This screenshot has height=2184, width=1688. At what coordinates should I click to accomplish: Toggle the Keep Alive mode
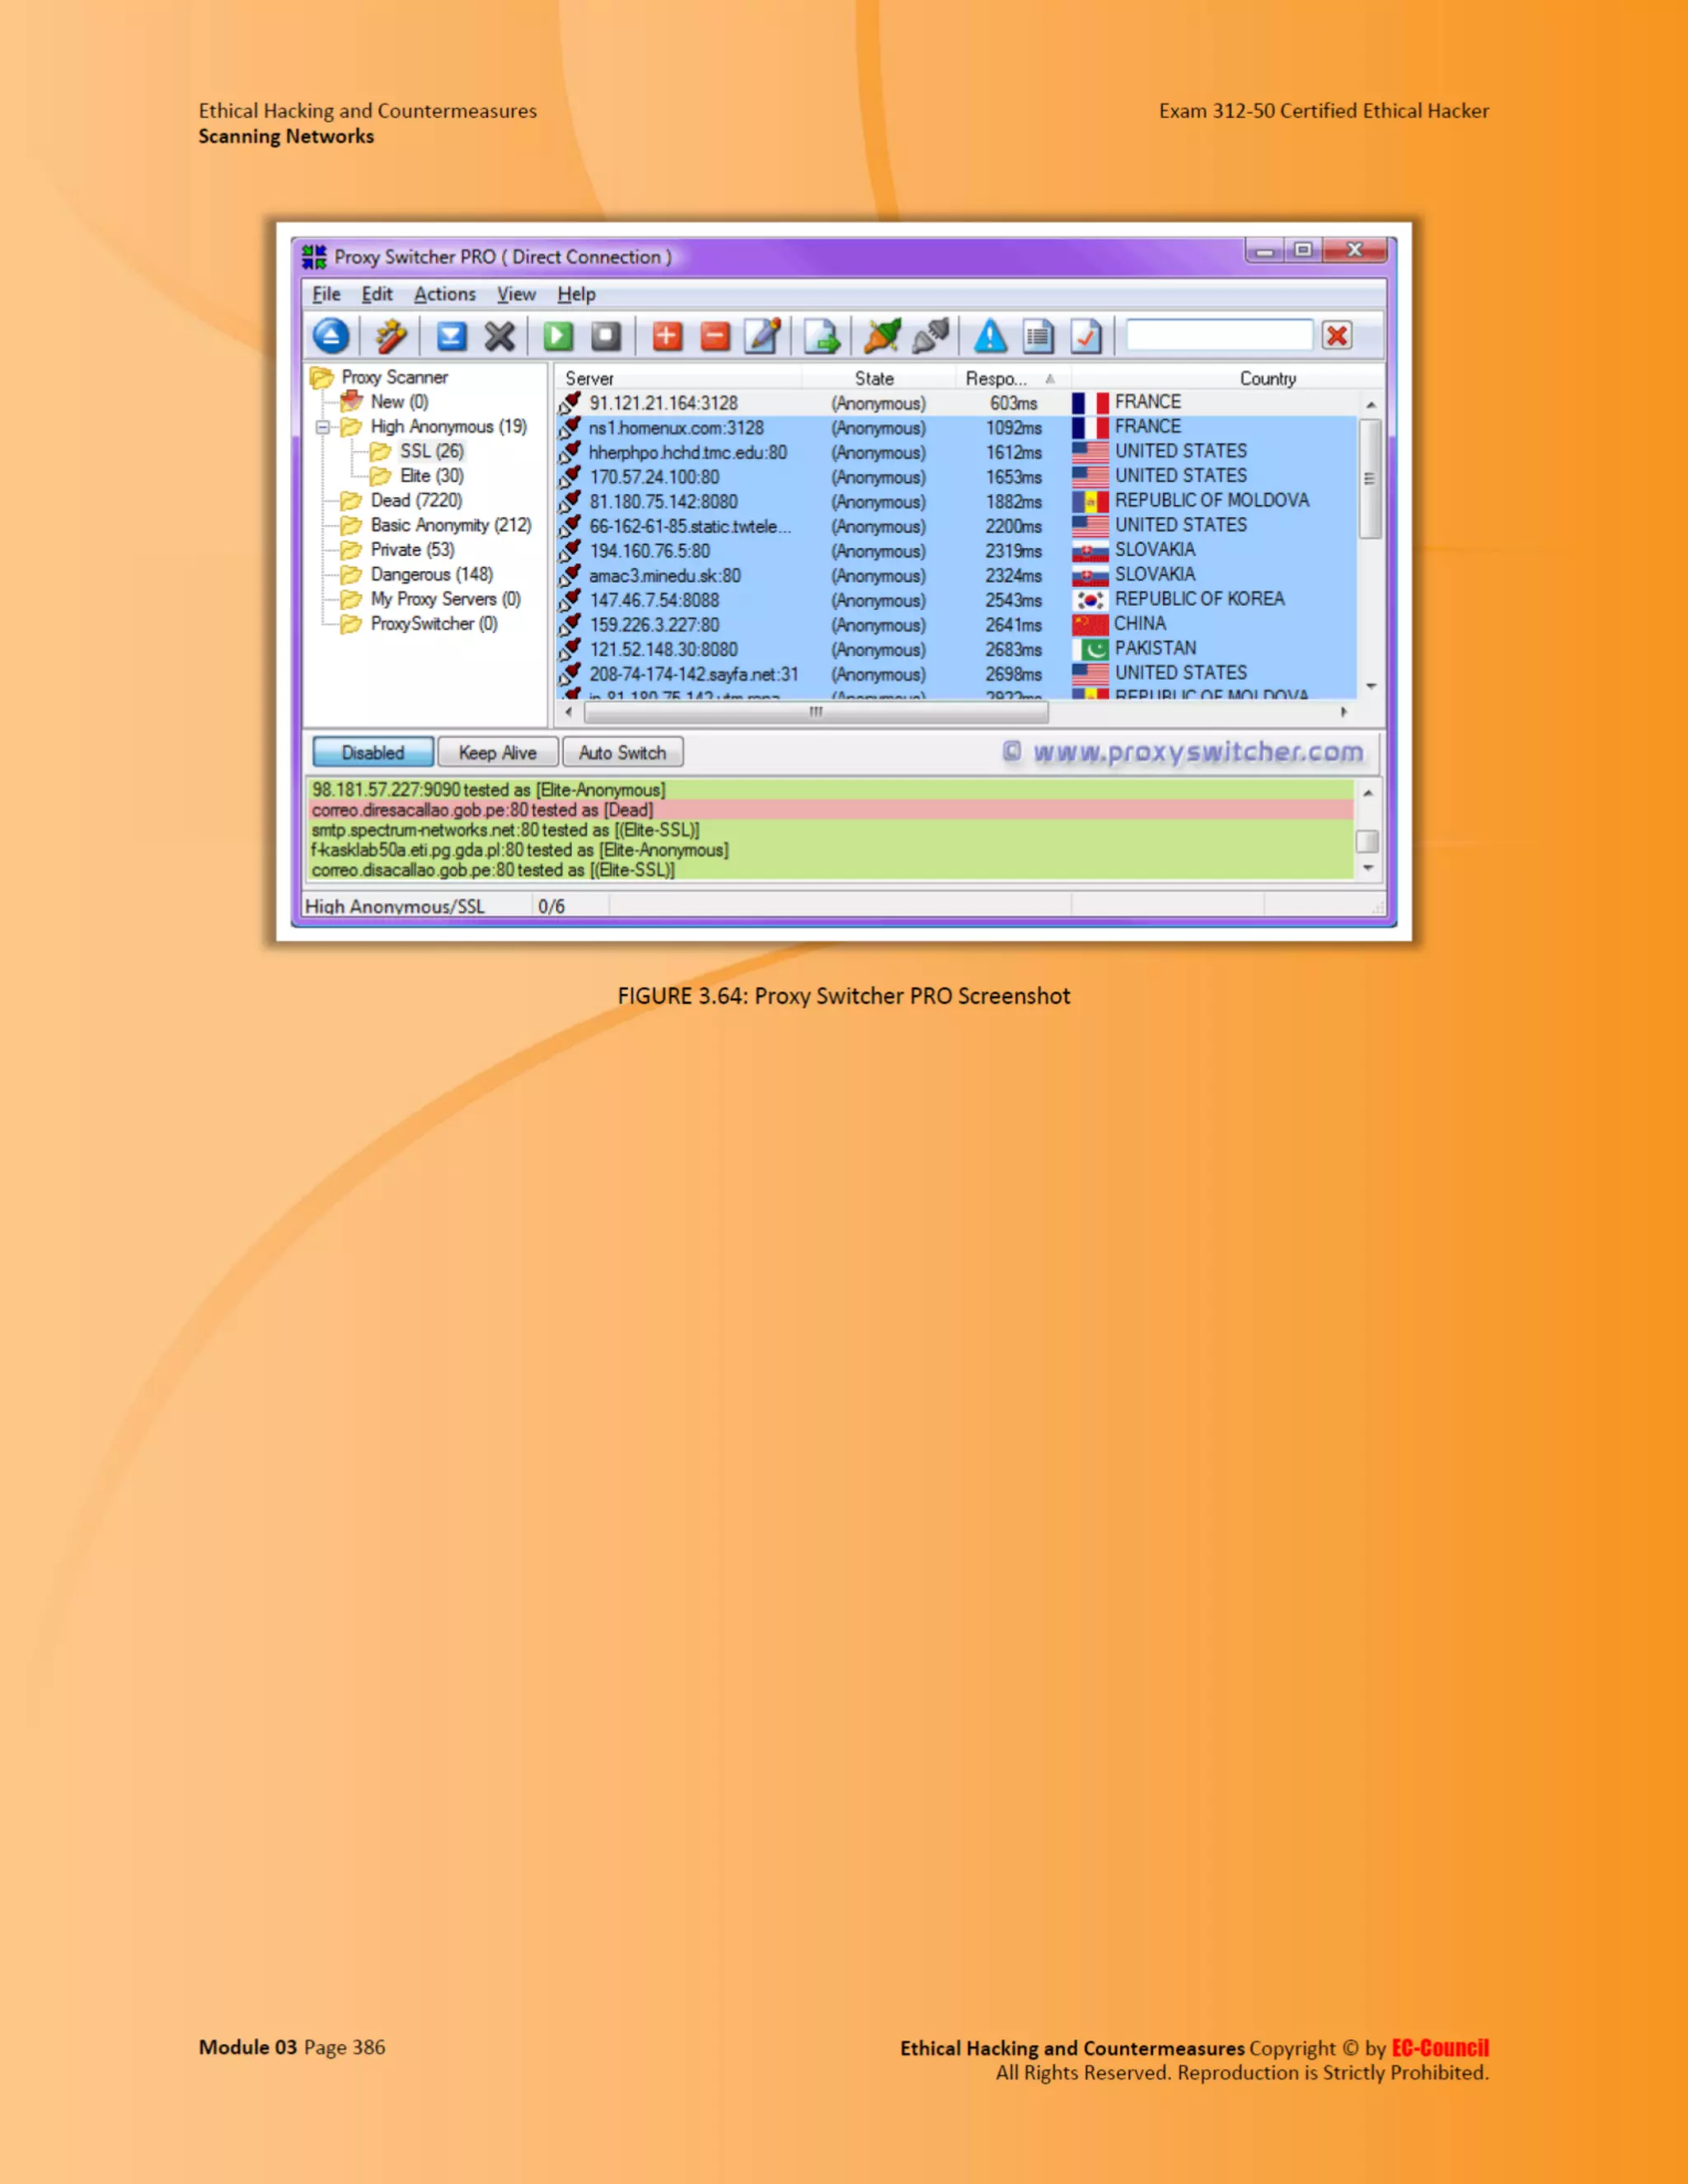coord(497,752)
